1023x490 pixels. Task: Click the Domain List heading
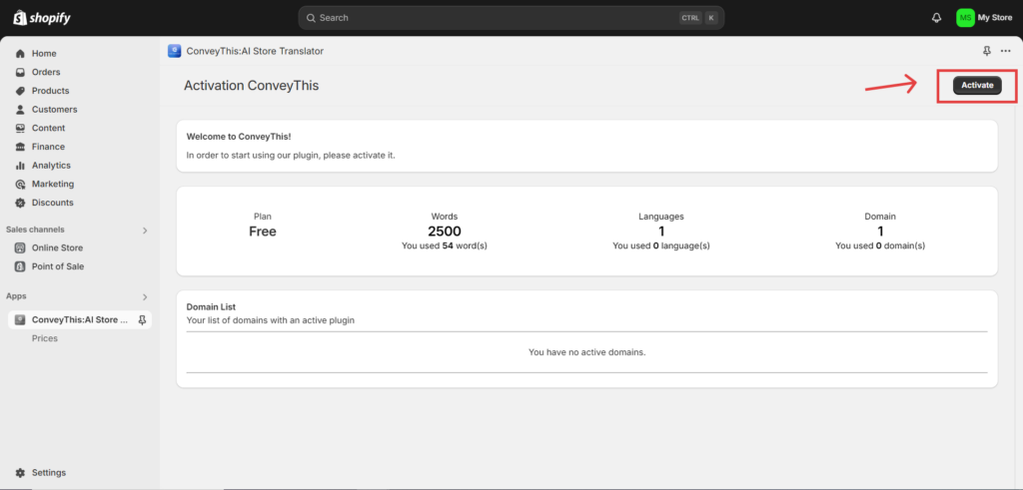tap(211, 306)
